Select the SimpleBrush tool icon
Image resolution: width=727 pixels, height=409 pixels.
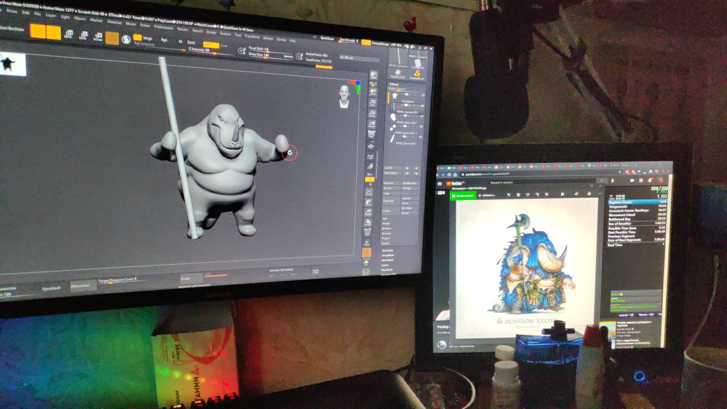[418, 73]
